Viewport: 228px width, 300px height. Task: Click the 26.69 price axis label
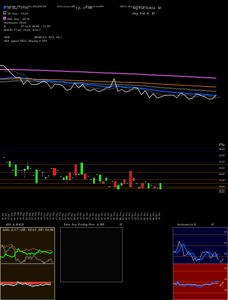coord(222,149)
